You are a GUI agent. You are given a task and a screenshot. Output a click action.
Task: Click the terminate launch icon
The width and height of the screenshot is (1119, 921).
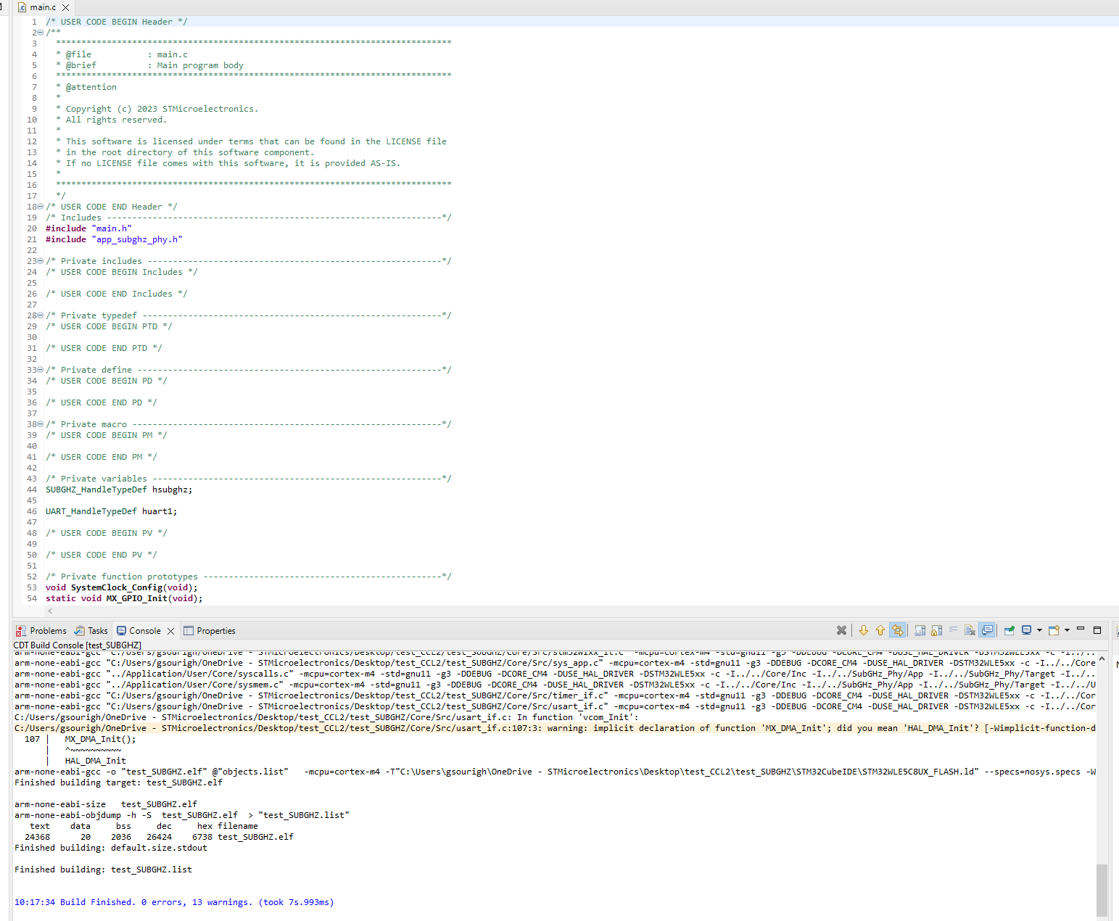pos(841,630)
